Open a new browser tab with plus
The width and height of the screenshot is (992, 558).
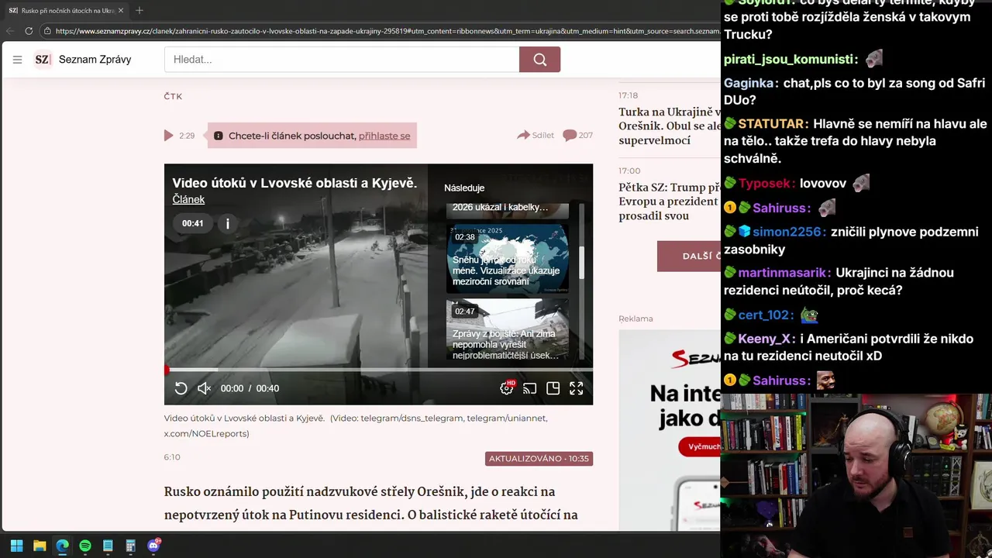139,10
